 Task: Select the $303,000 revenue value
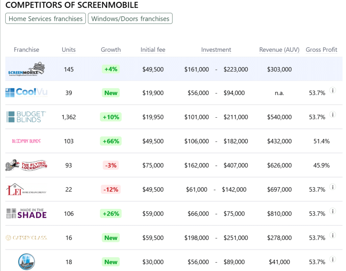[x=279, y=69]
